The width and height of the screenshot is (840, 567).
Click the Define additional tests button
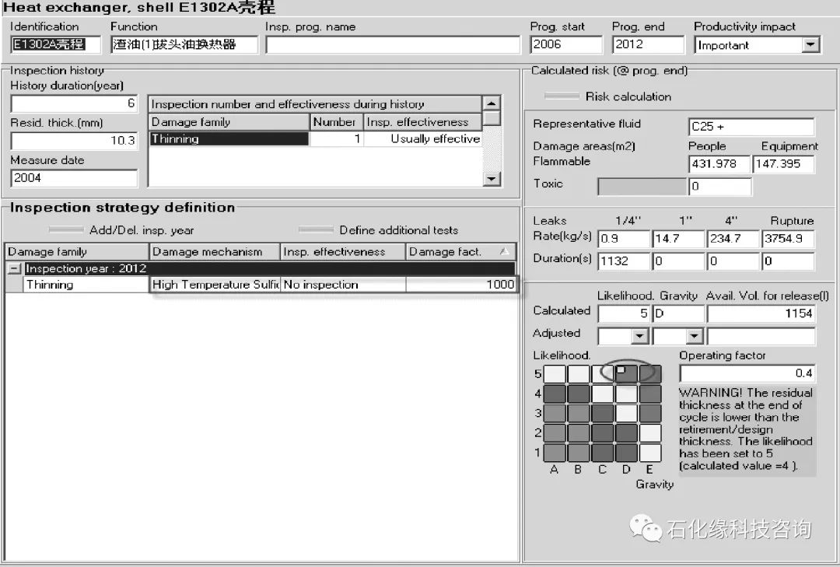[315, 230]
